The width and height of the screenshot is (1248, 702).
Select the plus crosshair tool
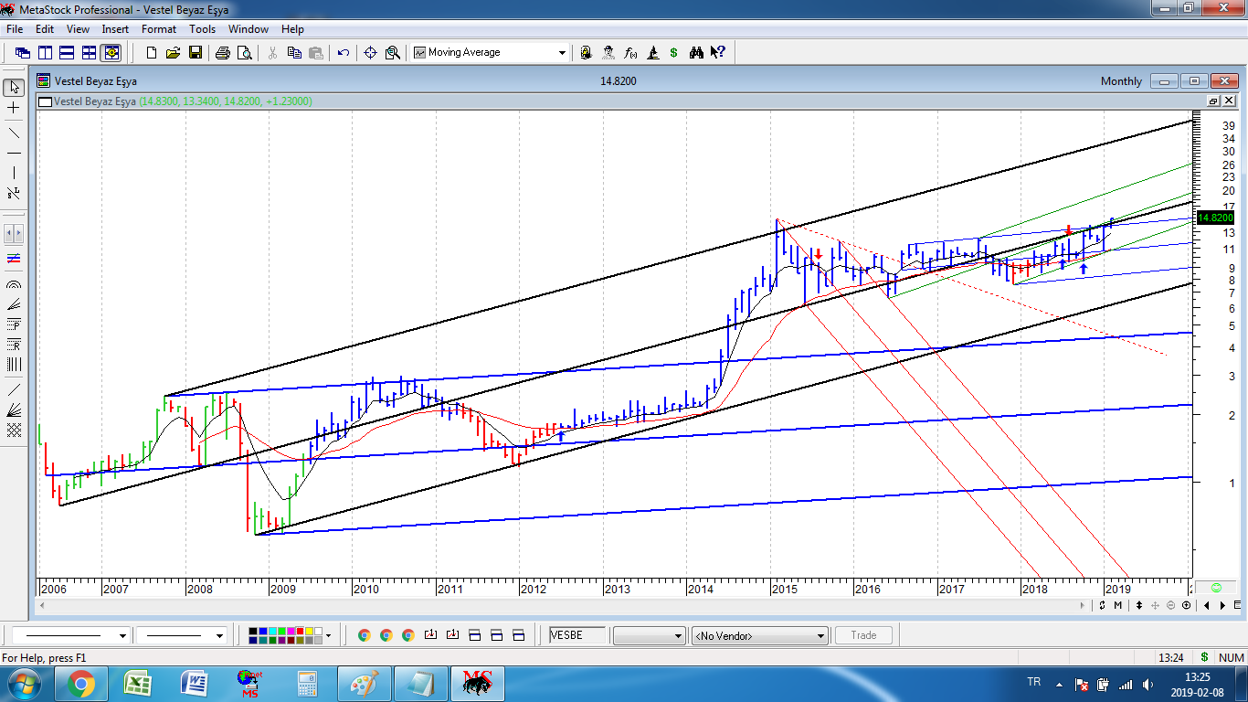click(x=14, y=108)
